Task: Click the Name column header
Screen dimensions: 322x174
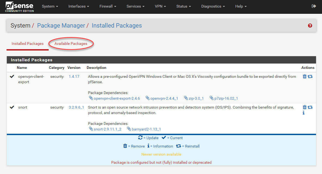Action: (22, 68)
